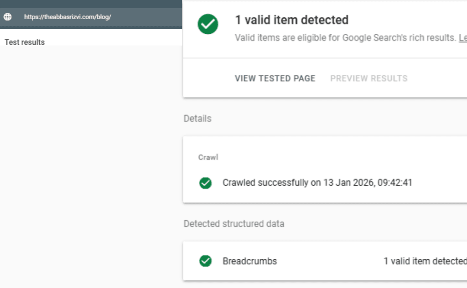Click the Detected structured data heading
The height and width of the screenshot is (288, 467).
point(233,224)
